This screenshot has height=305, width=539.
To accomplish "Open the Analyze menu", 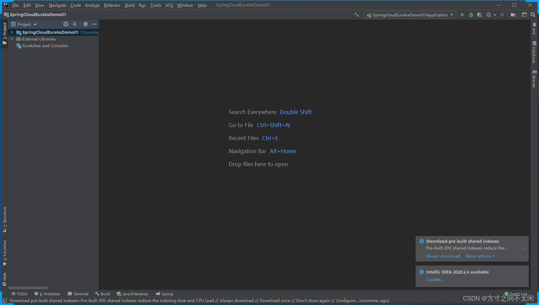I will [x=92, y=5].
